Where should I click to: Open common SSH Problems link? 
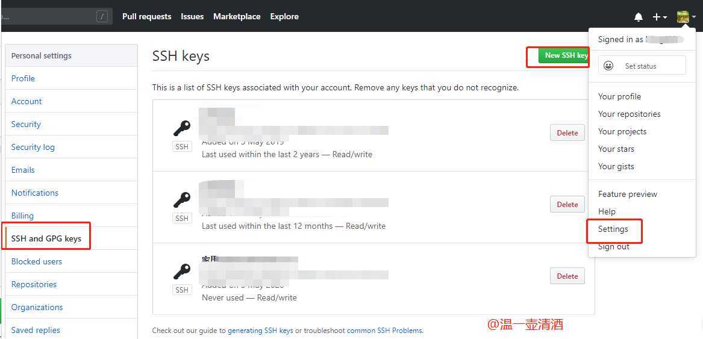385,331
